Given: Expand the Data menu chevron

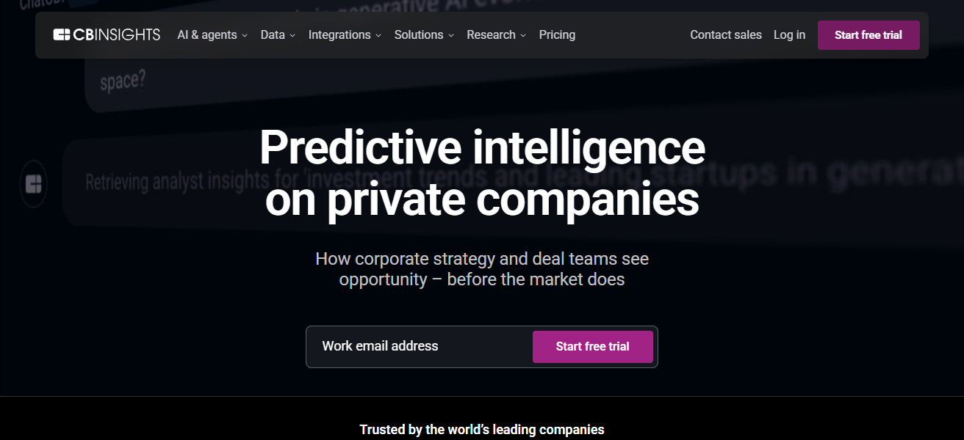Looking at the screenshot, I should [x=292, y=35].
